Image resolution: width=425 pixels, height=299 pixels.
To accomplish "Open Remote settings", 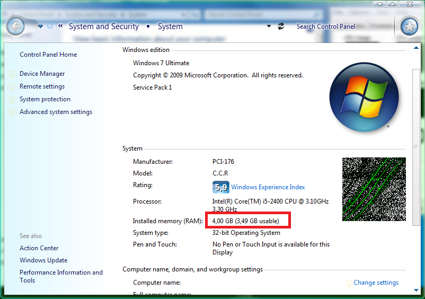I will tap(42, 86).
